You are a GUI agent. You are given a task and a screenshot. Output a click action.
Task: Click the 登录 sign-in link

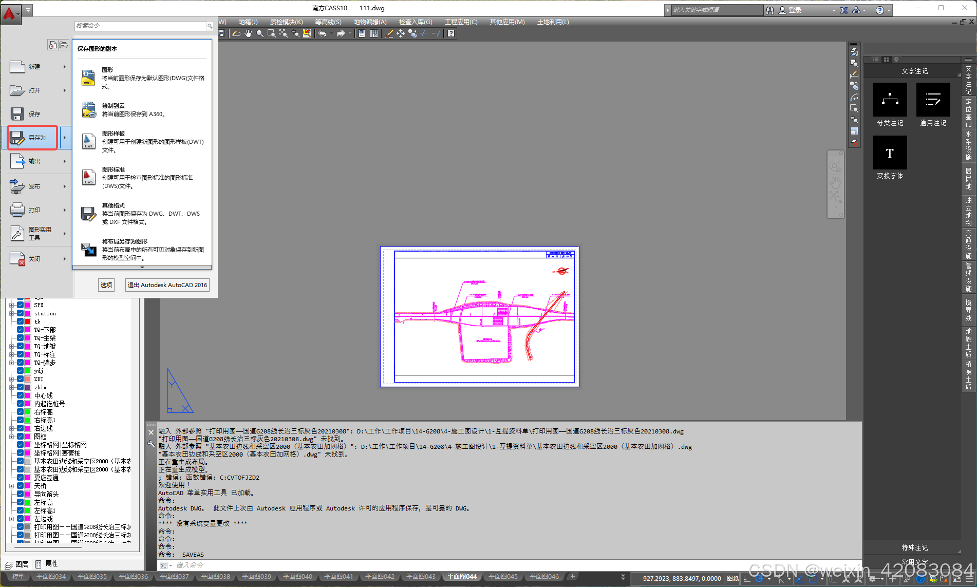pos(795,10)
